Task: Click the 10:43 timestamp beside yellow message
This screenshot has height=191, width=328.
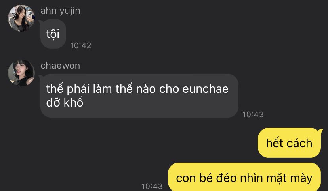Action: [x=152, y=186]
